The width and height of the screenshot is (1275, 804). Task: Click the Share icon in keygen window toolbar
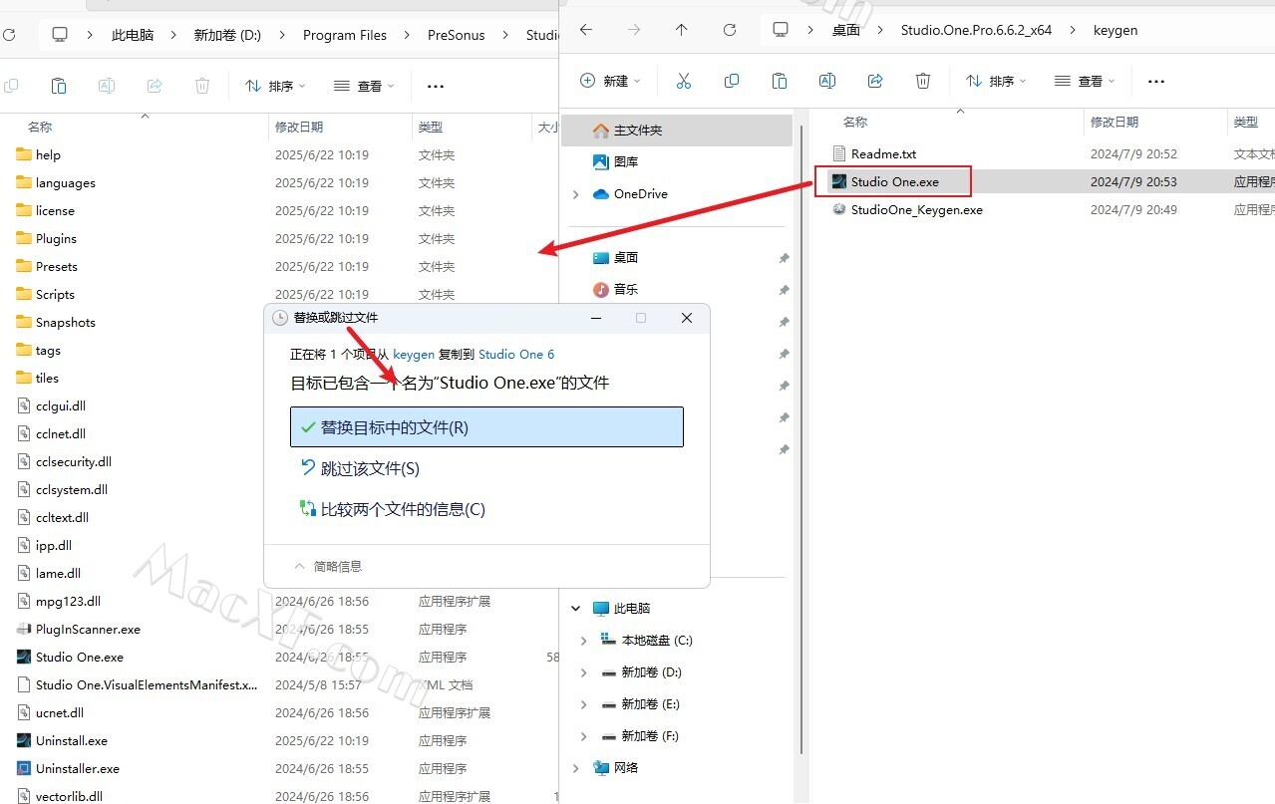click(875, 81)
